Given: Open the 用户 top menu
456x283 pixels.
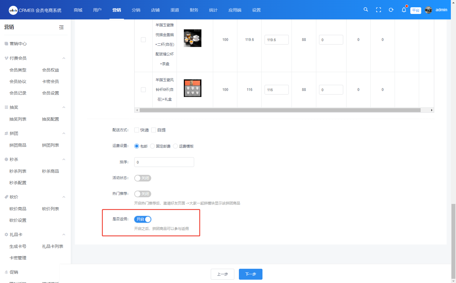Looking at the screenshot, I should point(97,10).
